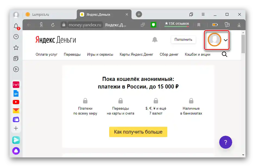Click the Как получить больше button
Viewport: 255px width, 168px height.
click(x=138, y=132)
